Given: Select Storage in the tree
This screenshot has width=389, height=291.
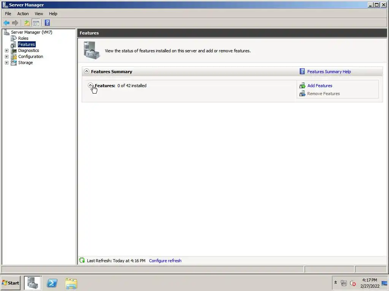Looking at the screenshot, I should (25, 63).
